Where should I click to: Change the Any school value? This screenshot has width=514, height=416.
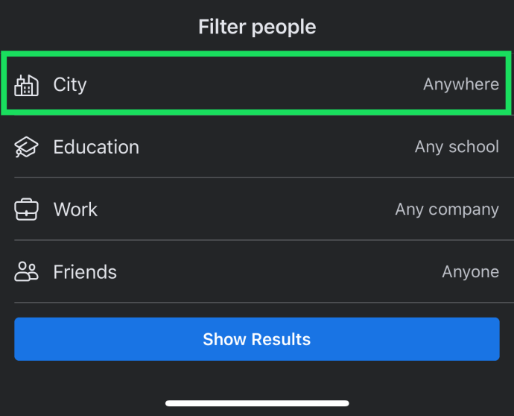(457, 147)
